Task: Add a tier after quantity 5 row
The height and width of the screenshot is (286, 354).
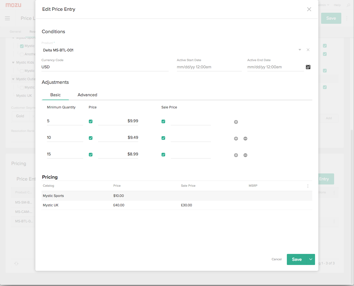Action: (236, 122)
